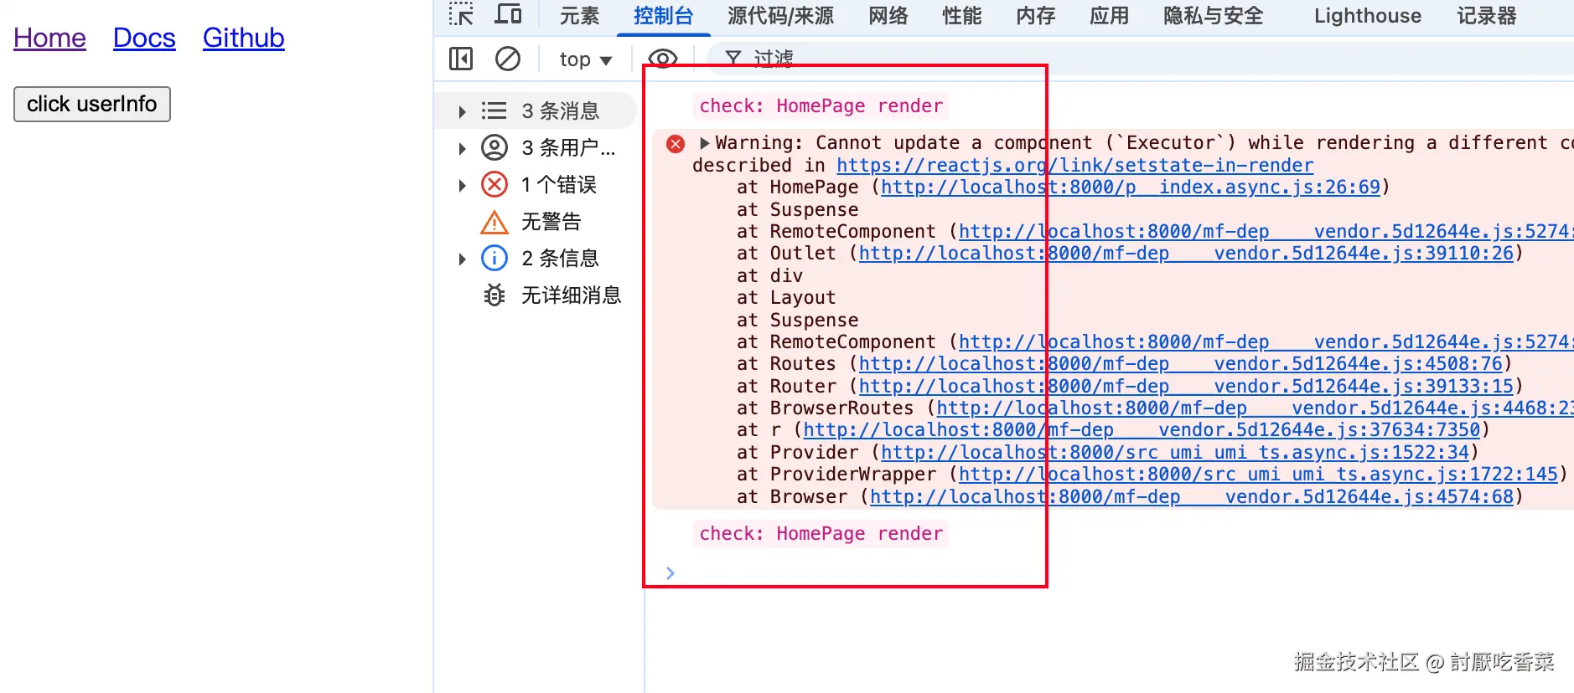Collapse the Warning stack trace triangle

[x=705, y=143]
